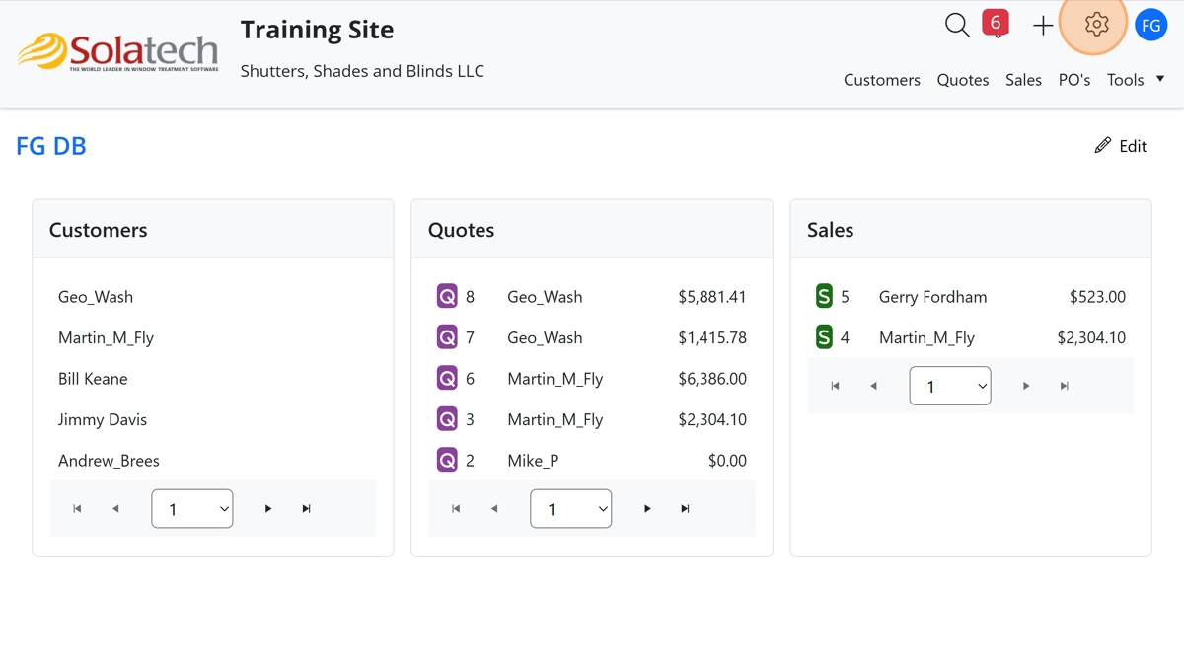Click the purple Q icon for quote 2
1184x661 pixels.
point(447,460)
